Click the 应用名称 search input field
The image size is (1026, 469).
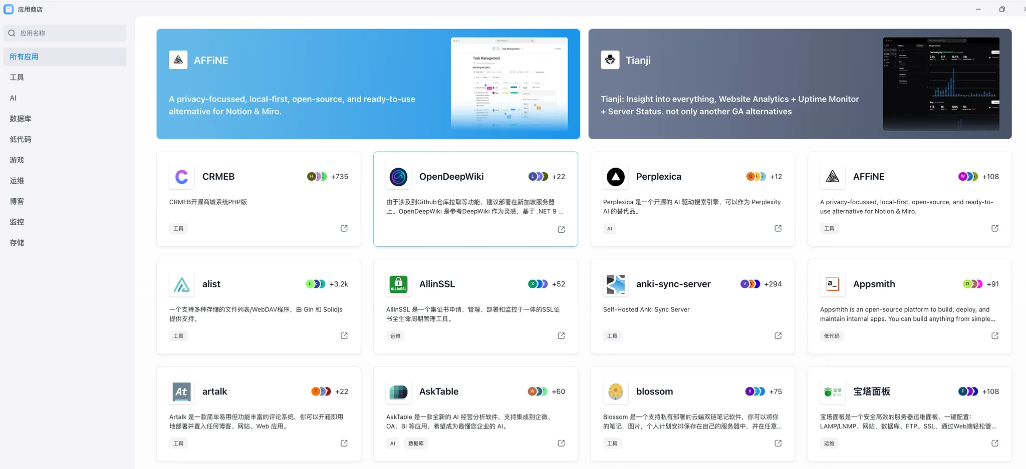click(65, 33)
